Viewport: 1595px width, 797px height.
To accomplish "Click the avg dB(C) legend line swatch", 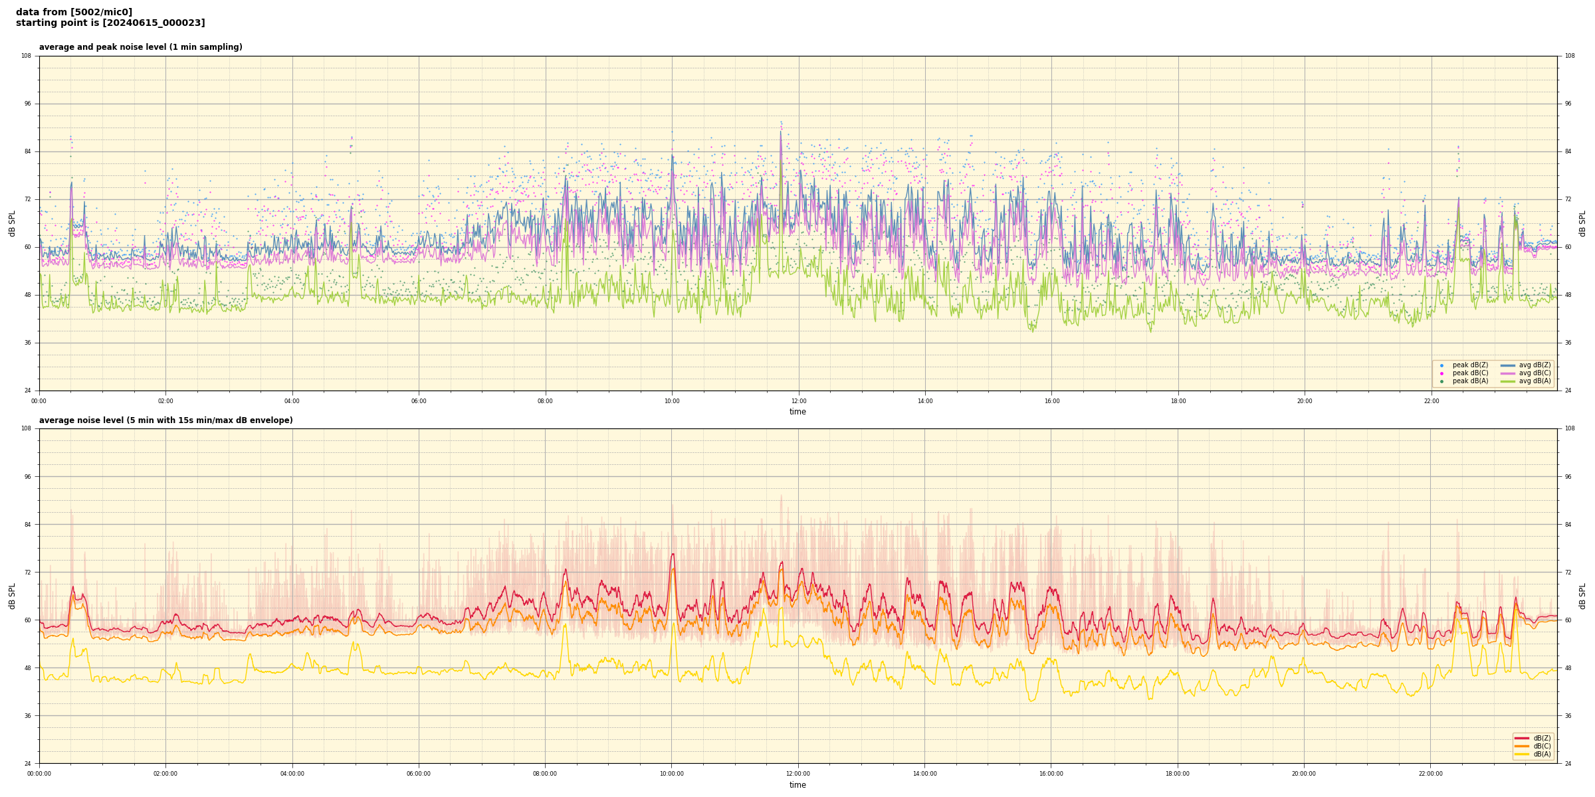I will pyautogui.click(x=1507, y=373).
